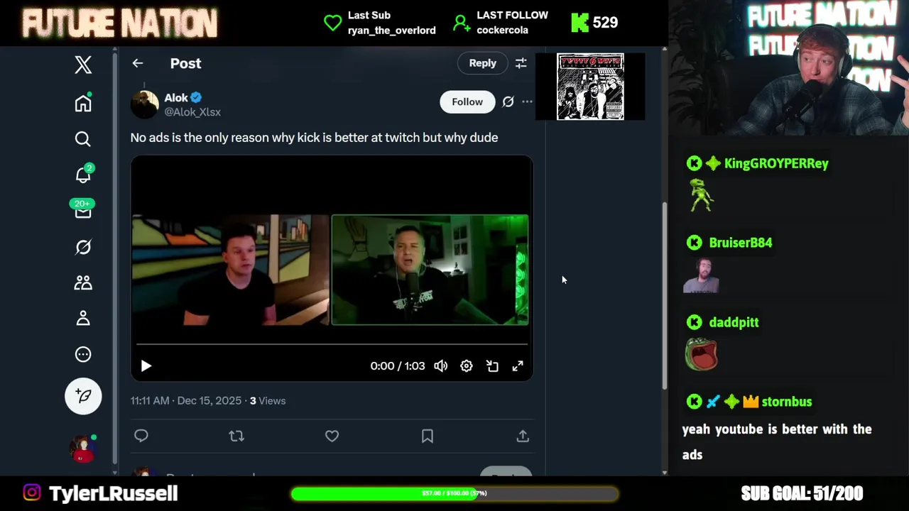Click chat username KingGROYPERRey
909x511 pixels.
point(776,163)
